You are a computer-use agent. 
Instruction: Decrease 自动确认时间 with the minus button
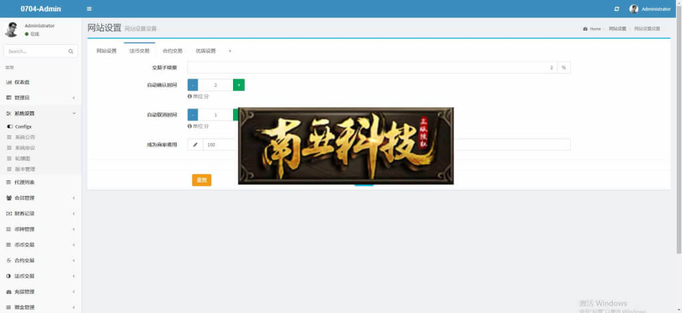coord(192,85)
